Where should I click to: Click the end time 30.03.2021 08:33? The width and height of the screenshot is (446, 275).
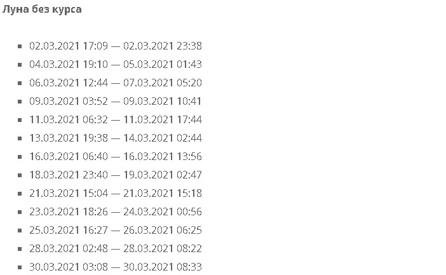point(163,267)
